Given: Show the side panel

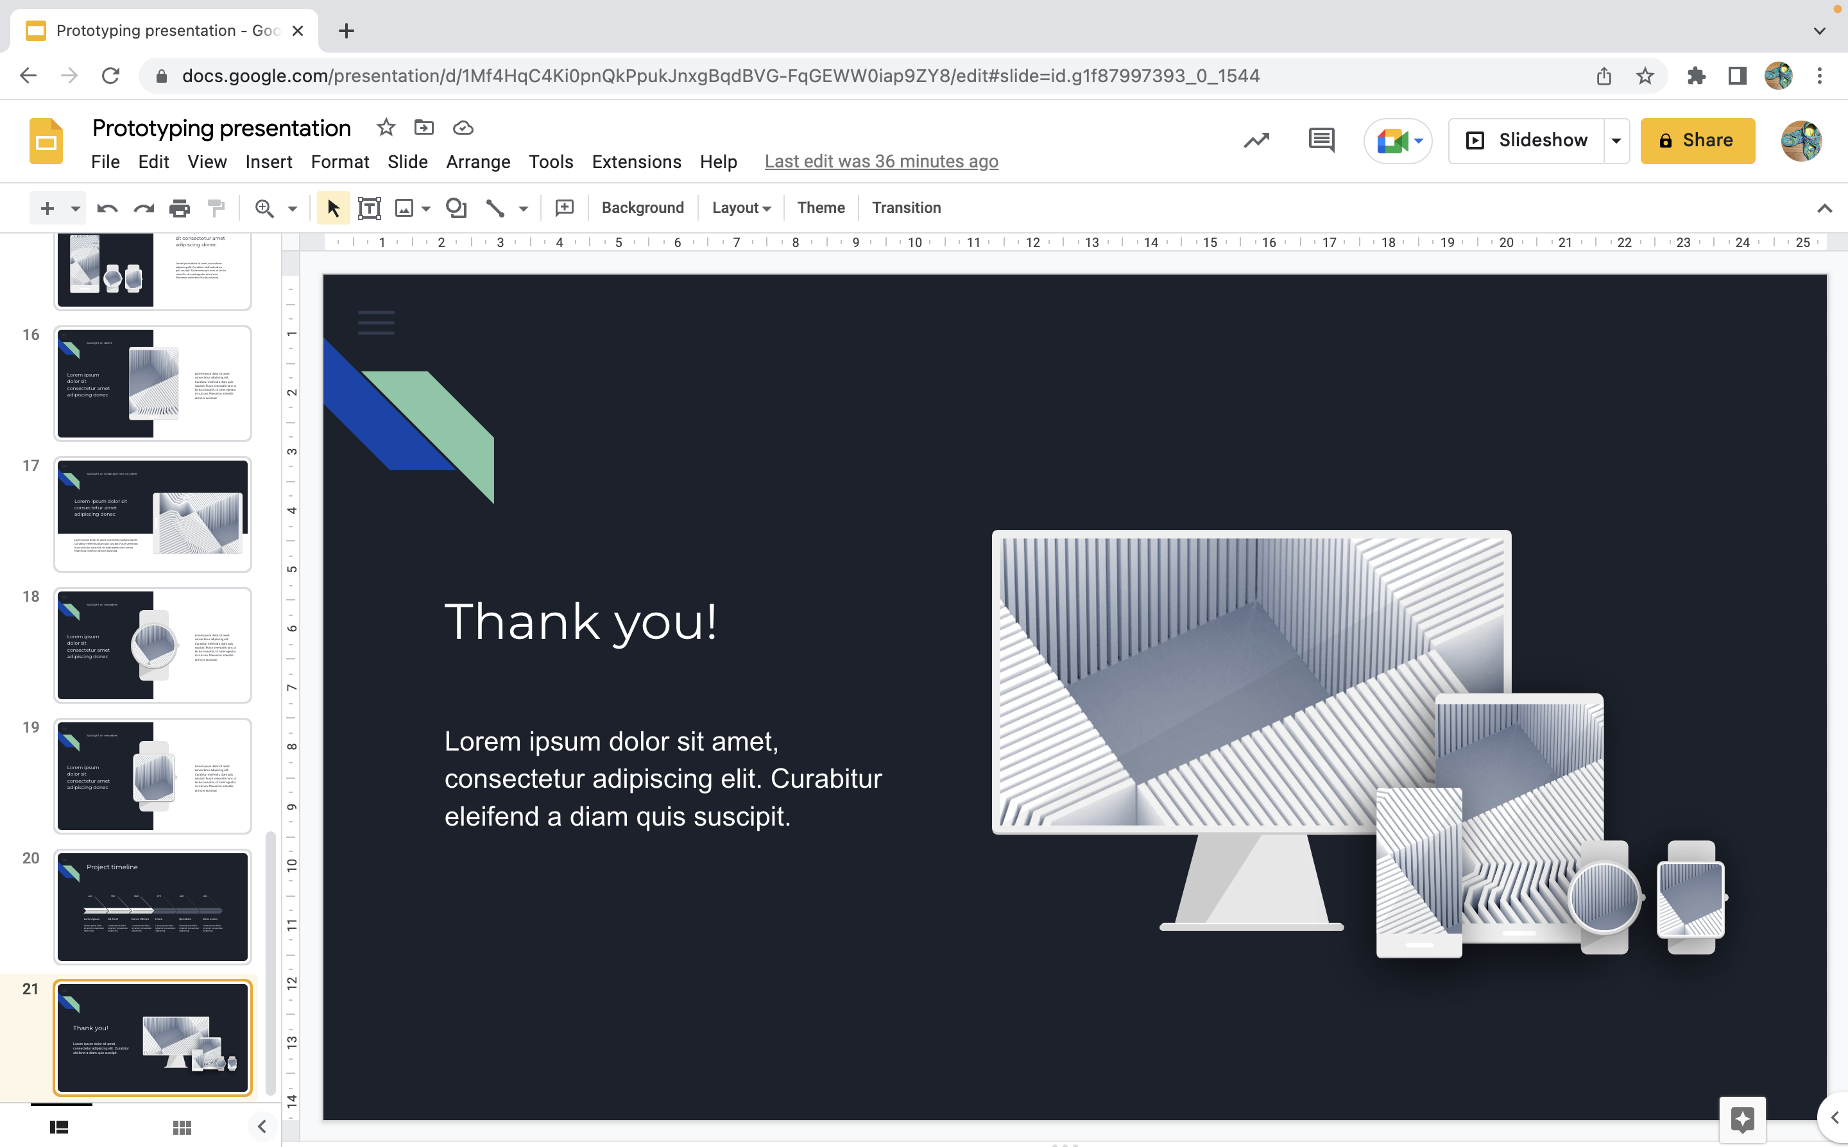Looking at the screenshot, I should tap(1835, 1117).
